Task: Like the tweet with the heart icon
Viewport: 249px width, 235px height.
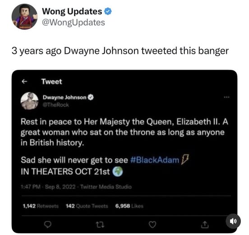Action: click(152, 225)
